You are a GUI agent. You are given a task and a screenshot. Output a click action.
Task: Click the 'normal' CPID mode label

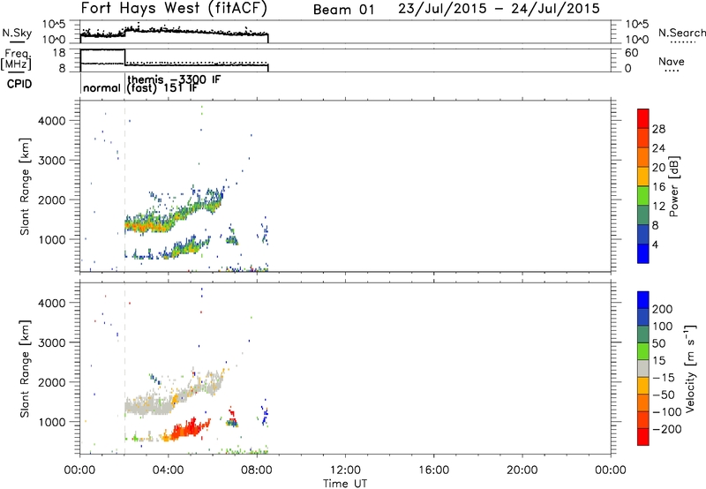tap(101, 87)
